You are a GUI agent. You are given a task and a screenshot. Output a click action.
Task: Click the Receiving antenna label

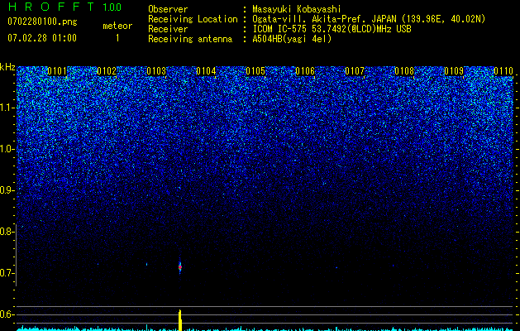pos(190,39)
